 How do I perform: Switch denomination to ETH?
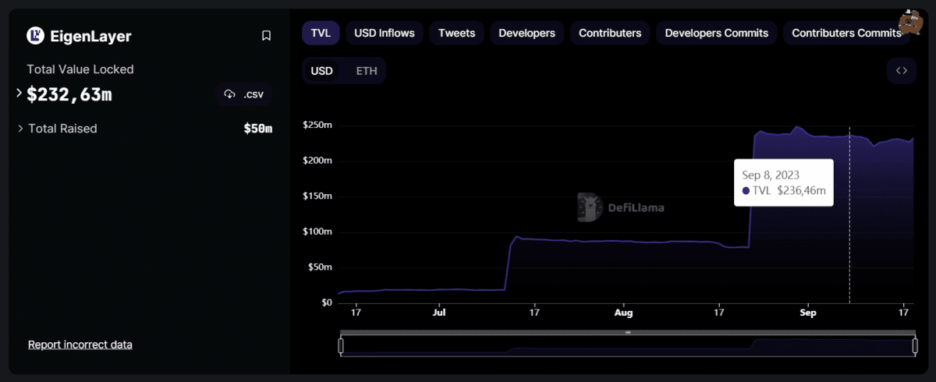367,71
